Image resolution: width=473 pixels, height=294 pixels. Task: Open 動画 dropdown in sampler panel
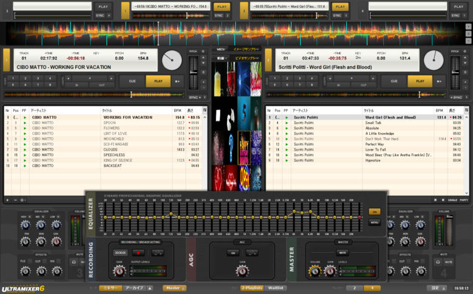point(221,58)
